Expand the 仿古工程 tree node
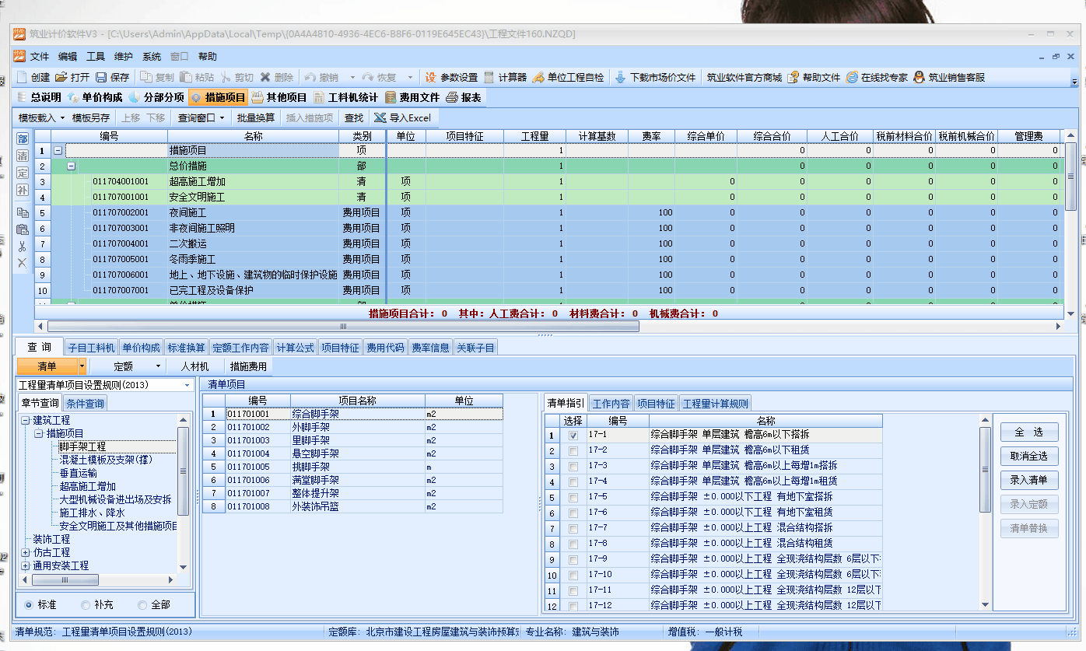This screenshot has height=651, width=1086. point(26,552)
